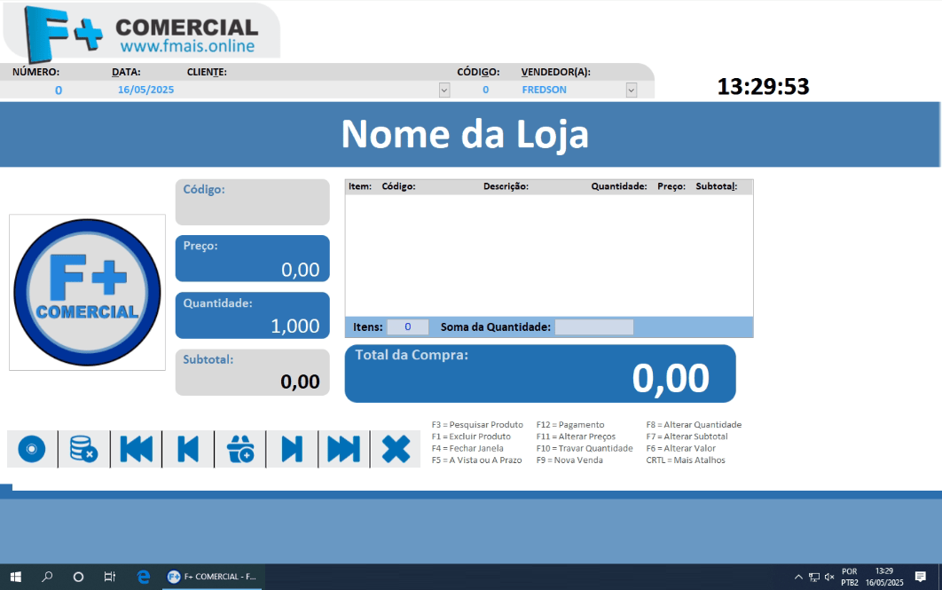
Task: Open the Windows Start menu
Action: (x=16, y=577)
